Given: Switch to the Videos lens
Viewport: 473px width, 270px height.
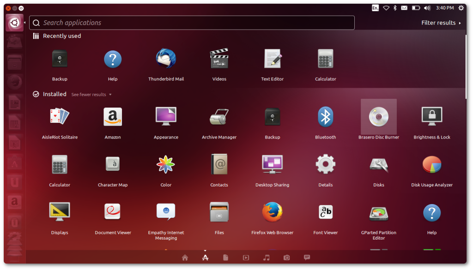Looking at the screenshot, I should pos(246,258).
